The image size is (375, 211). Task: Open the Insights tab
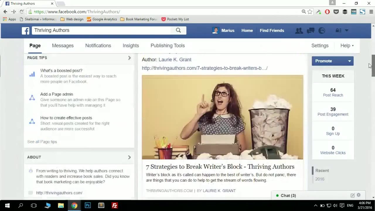click(131, 46)
